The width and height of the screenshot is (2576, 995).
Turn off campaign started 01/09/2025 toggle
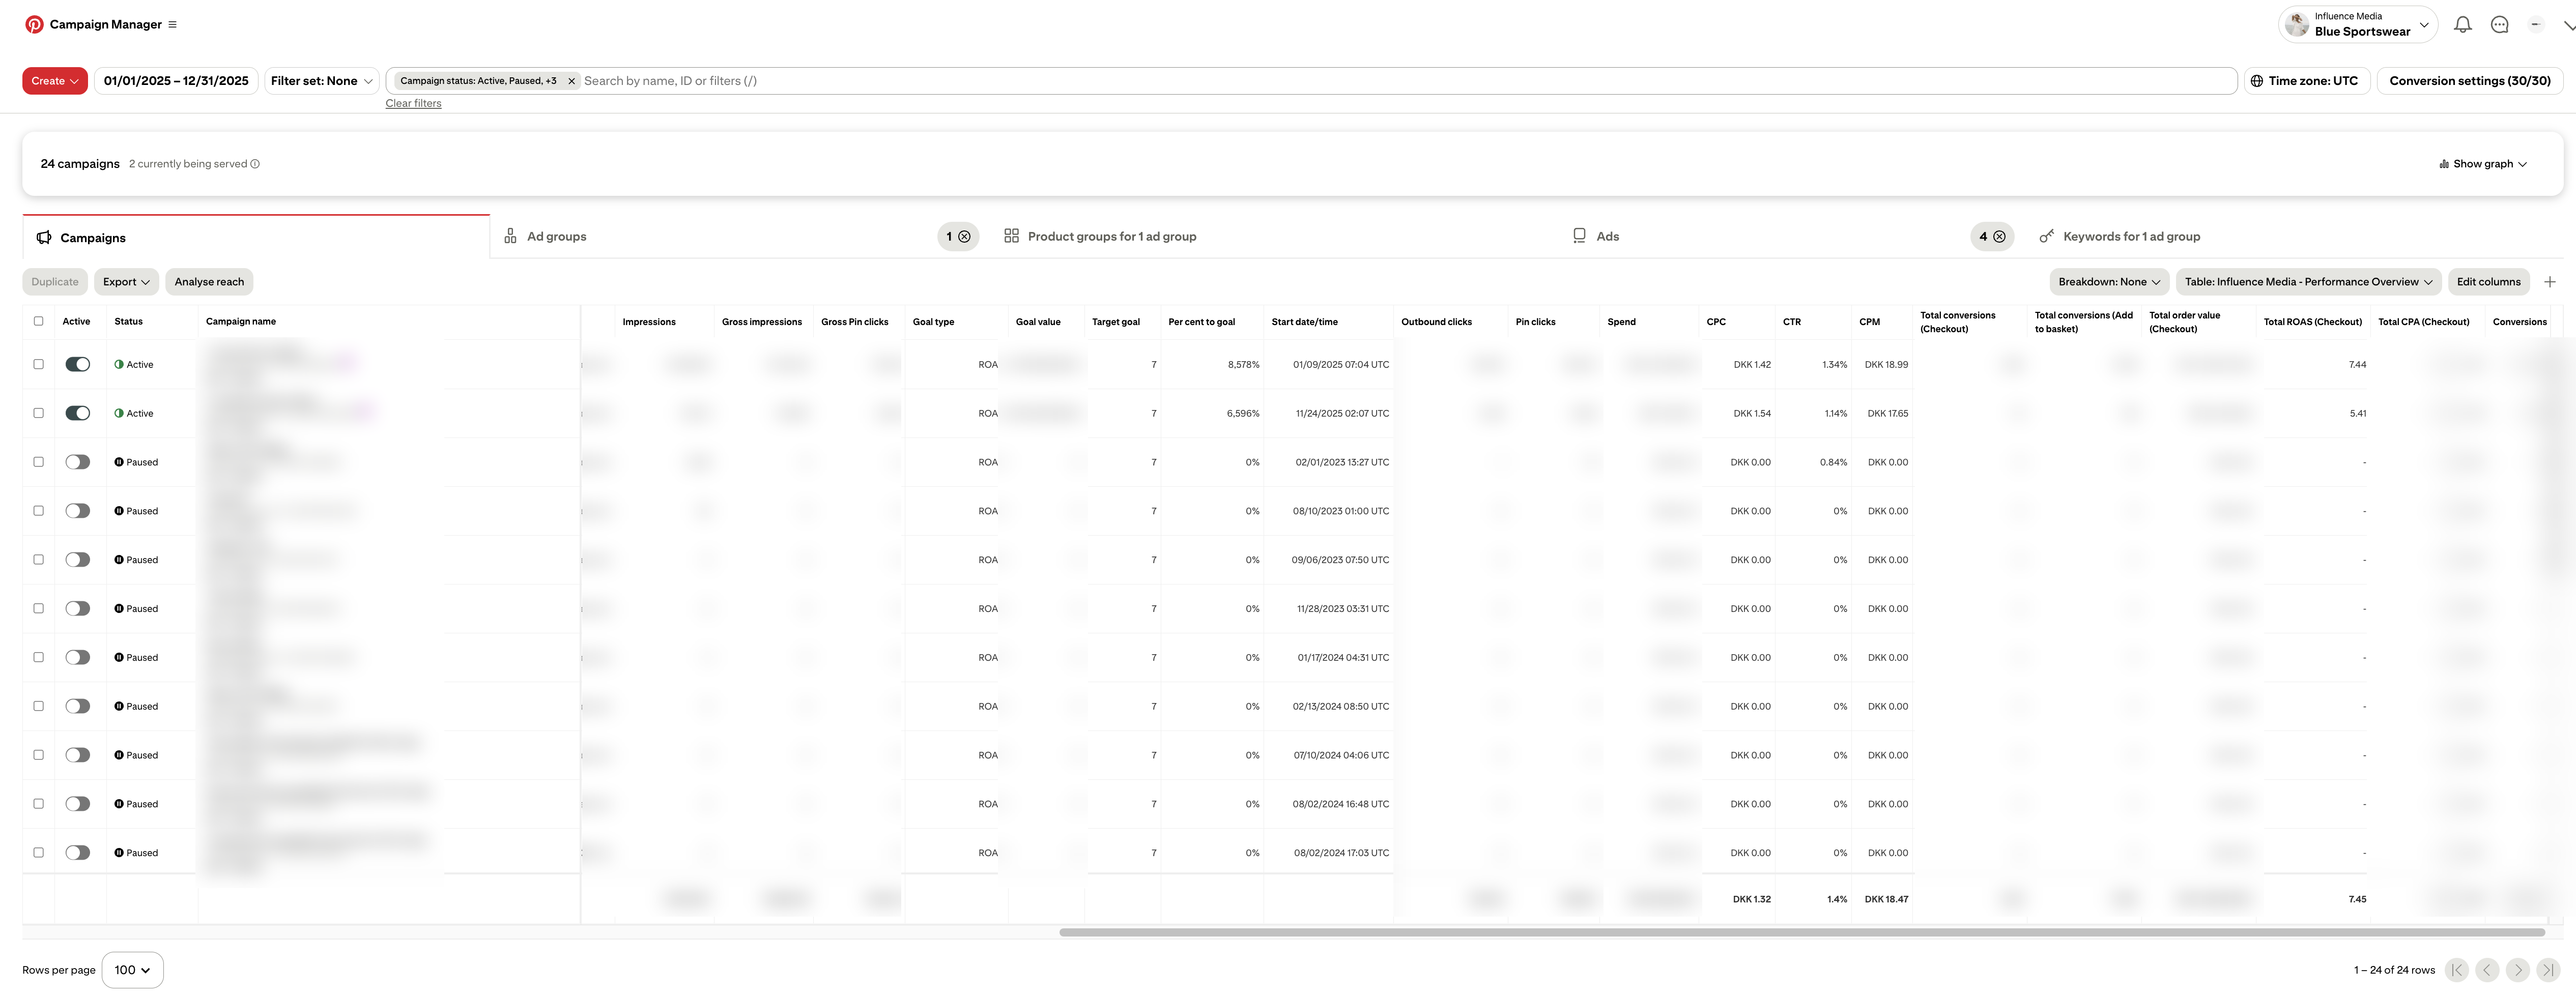pos(78,364)
